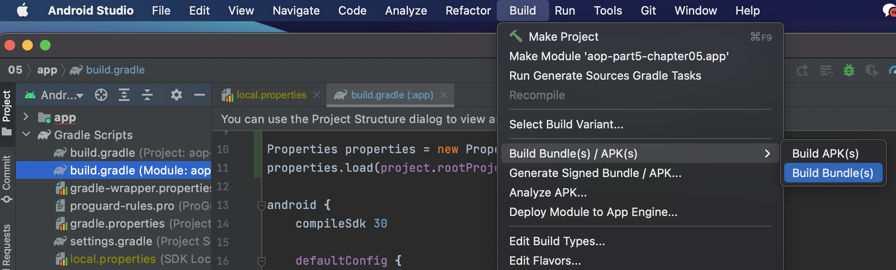Open Build Bundle(s) / APK(s) submenu arrow
896x270 pixels.
(x=767, y=154)
